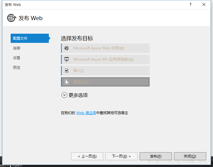This screenshot has height=167, width=213.
Task: Choose Microsoft Azure Web 应用(W) target
Action: [x=105, y=48]
